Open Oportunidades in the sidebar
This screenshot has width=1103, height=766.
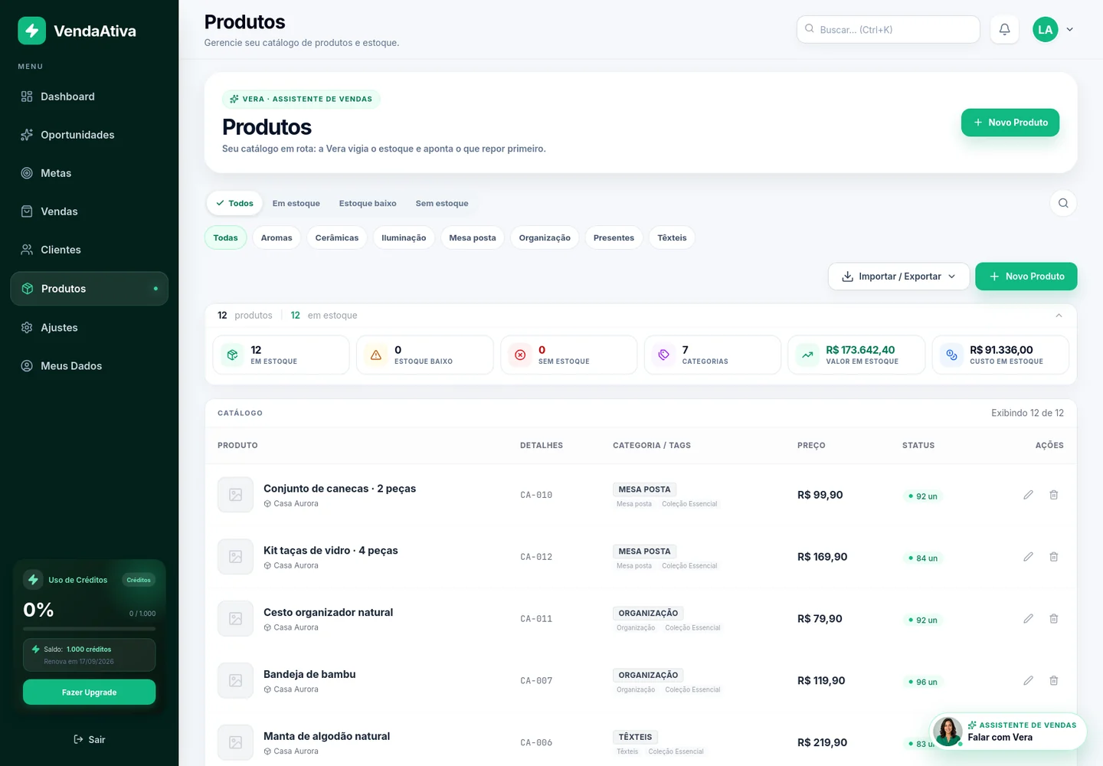pos(89,135)
